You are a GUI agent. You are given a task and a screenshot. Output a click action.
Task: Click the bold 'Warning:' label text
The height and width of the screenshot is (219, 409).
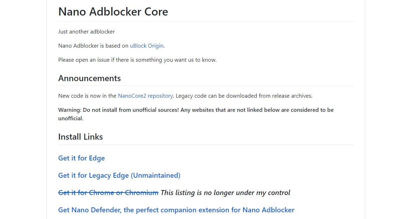tap(70, 110)
